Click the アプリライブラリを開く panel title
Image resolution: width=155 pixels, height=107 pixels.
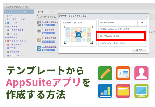pos(73,23)
